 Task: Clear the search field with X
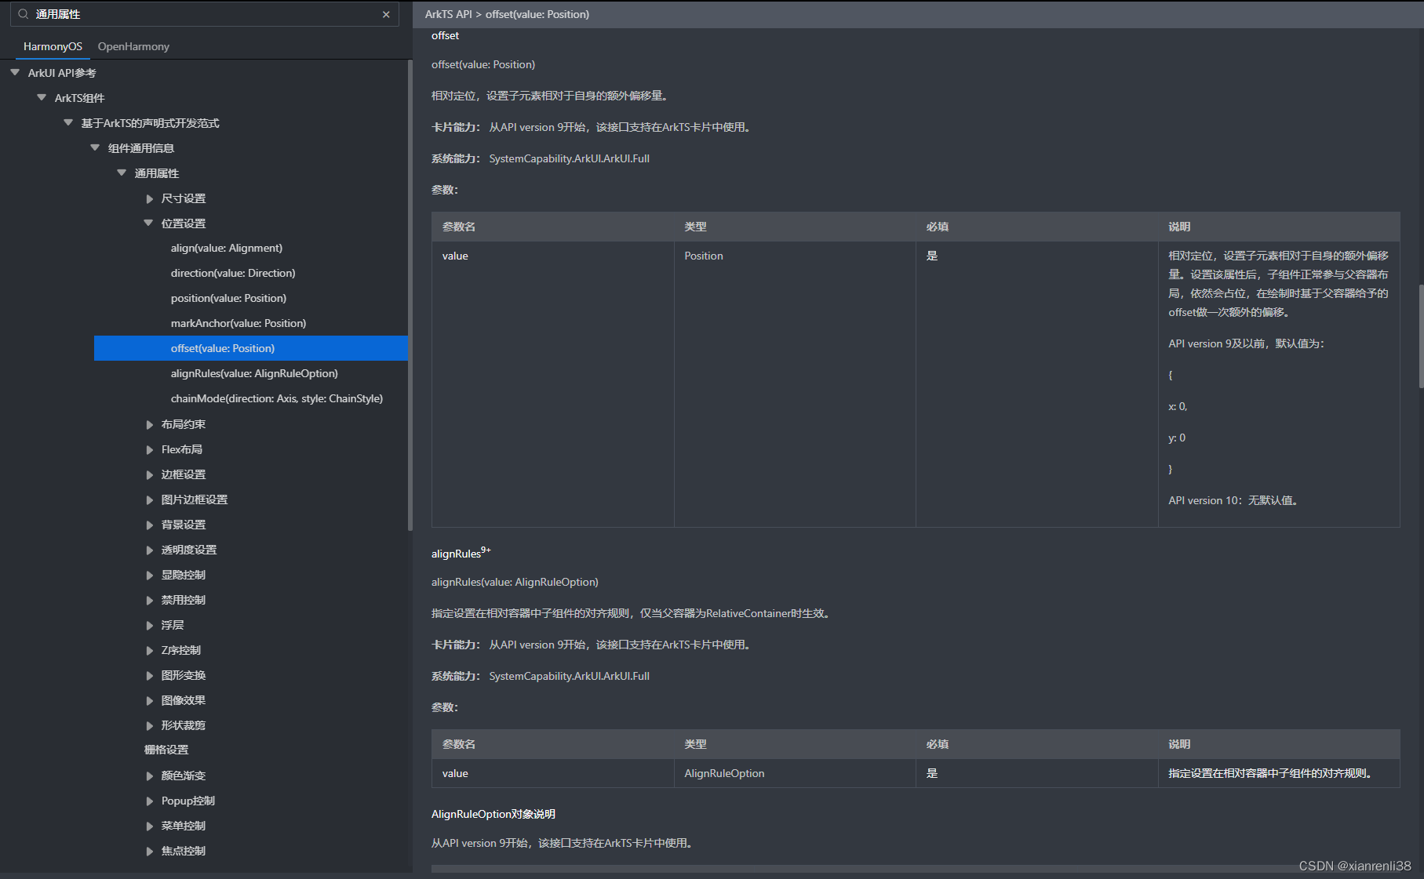pyautogui.click(x=386, y=14)
